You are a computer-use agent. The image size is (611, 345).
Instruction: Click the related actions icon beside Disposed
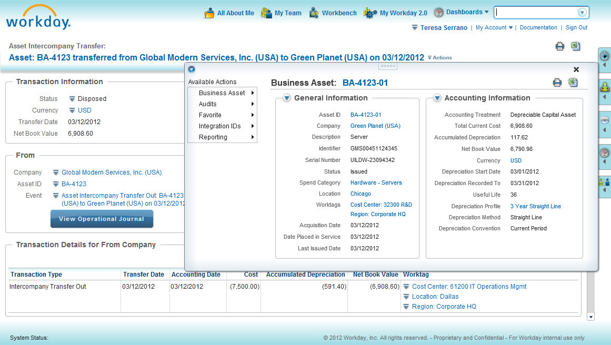(x=72, y=99)
